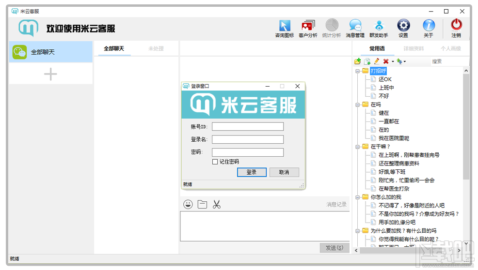This screenshot has width=478, height=270.
Task: Click the 账号ID input field
Action: click(248, 127)
